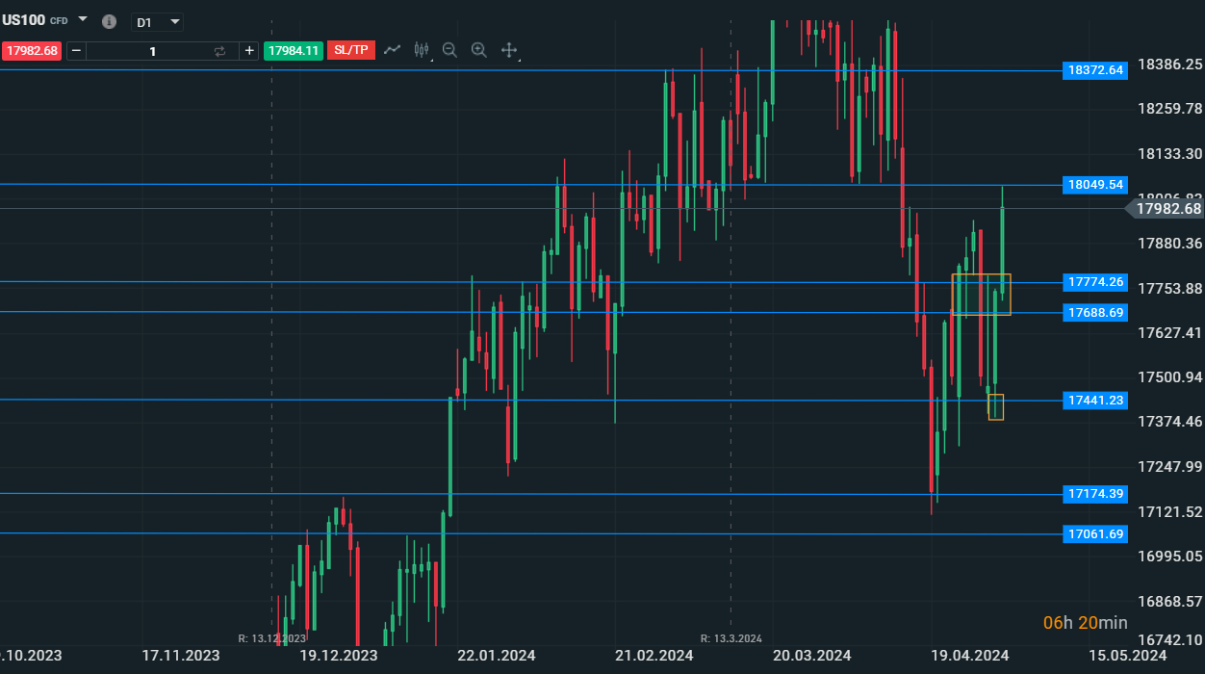Select the 17061.69 horizontal line label
The width and height of the screenshot is (1205, 674).
point(1095,533)
